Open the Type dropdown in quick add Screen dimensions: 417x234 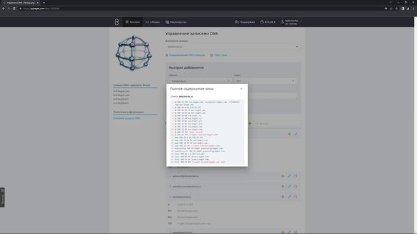[x=265, y=81]
